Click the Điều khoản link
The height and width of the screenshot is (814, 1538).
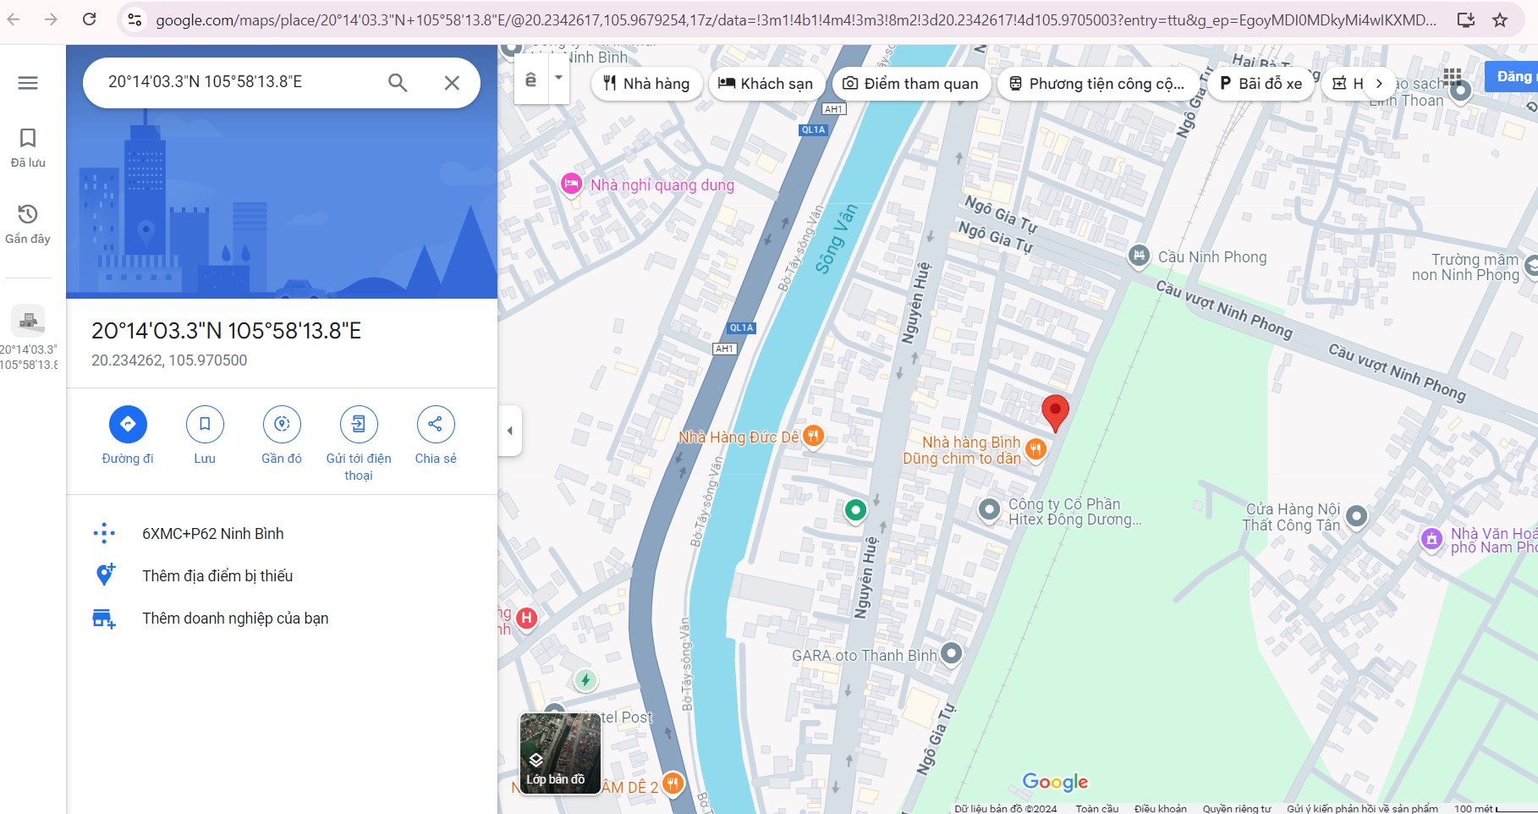pos(1161,808)
